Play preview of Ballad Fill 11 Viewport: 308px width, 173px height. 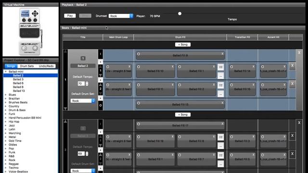click(139, 85)
